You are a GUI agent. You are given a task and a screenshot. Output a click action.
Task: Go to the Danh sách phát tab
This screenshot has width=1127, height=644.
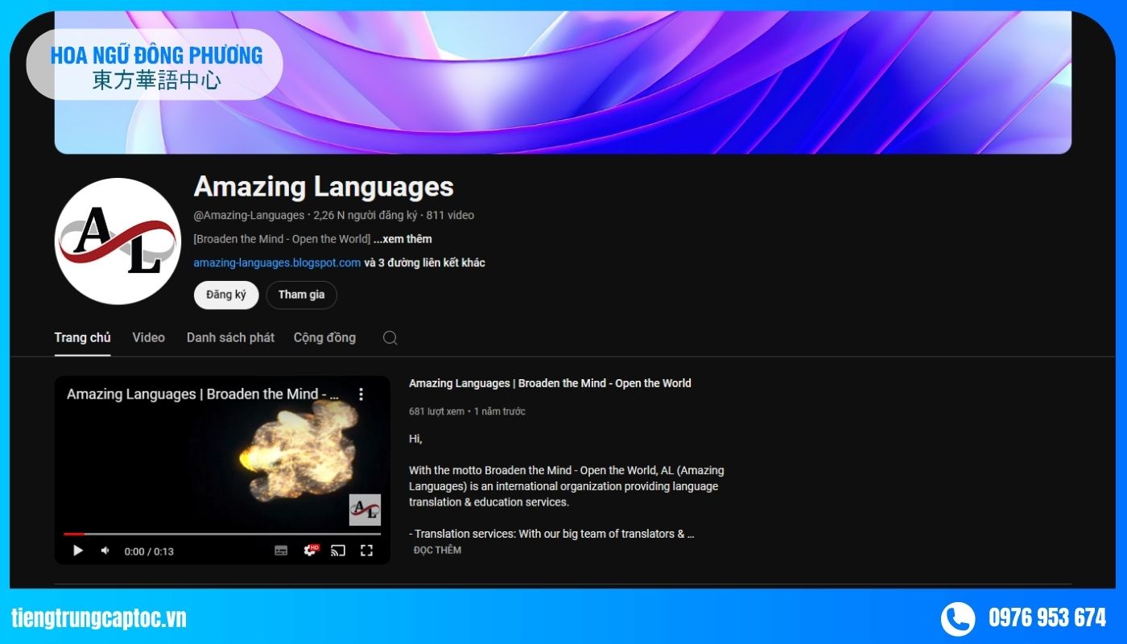click(x=230, y=338)
